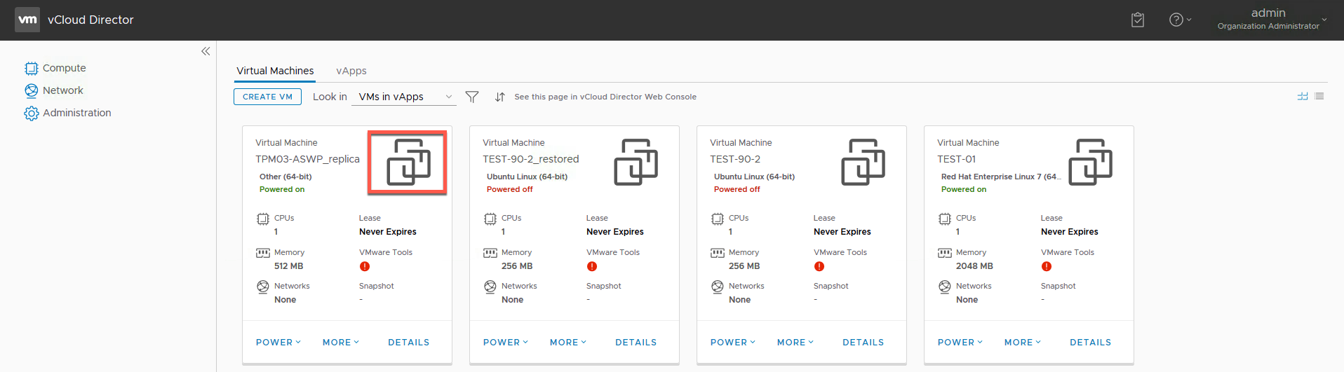Click the Networks icon on TPM03-ASWP_replica
The width and height of the screenshot is (1344, 372).
pos(263,287)
